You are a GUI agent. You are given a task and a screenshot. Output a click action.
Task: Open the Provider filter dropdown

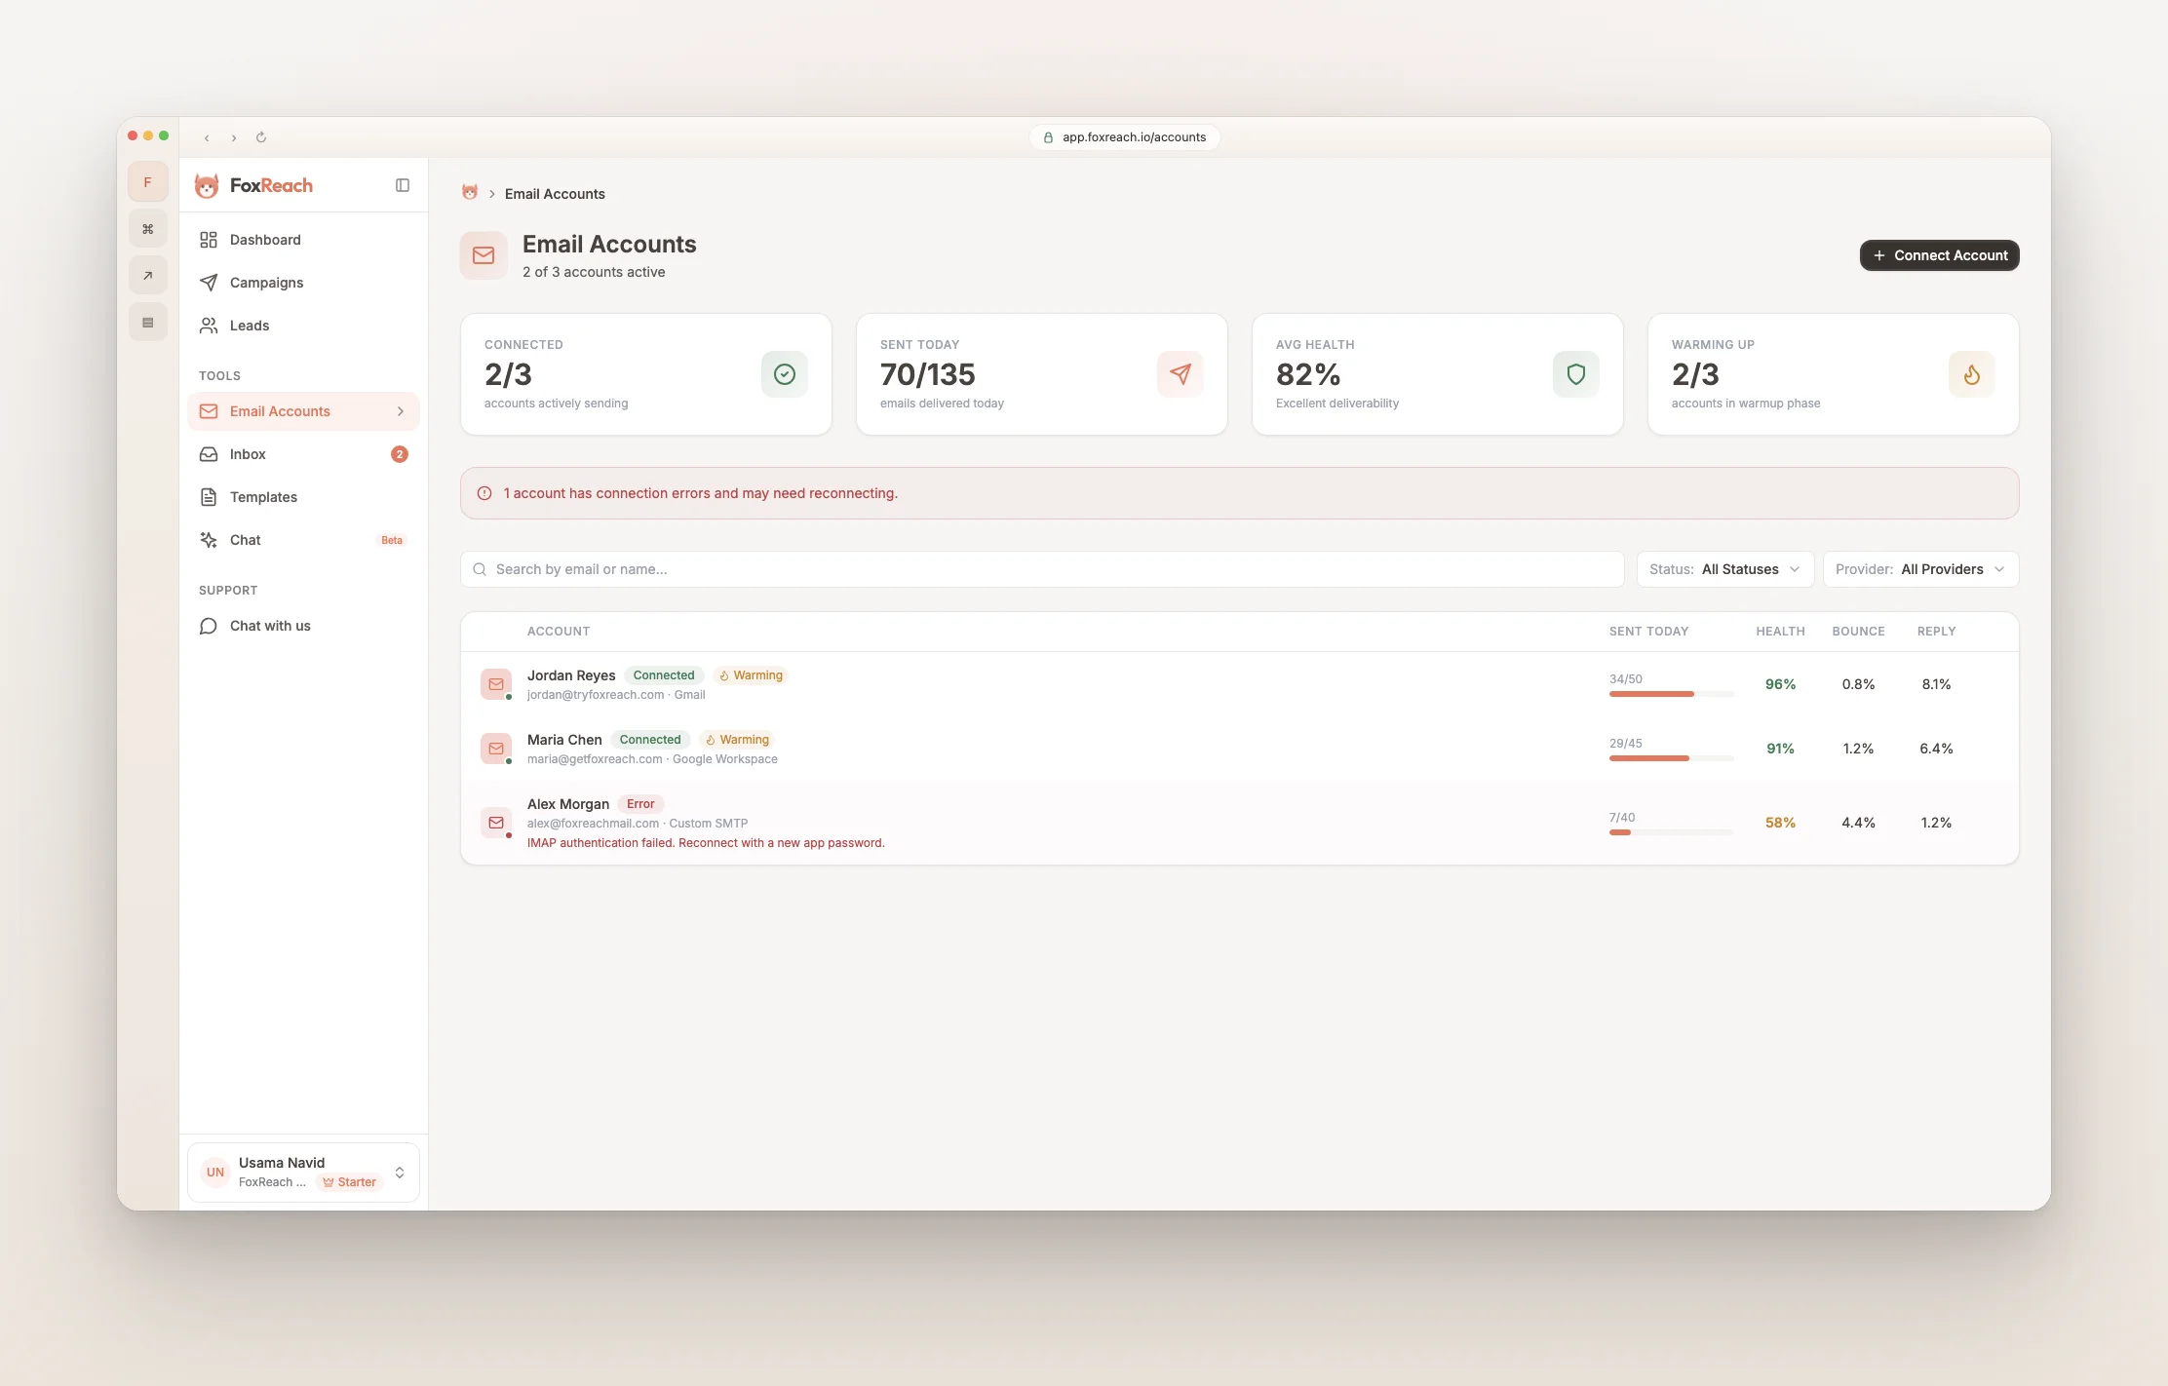[1919, 569]
